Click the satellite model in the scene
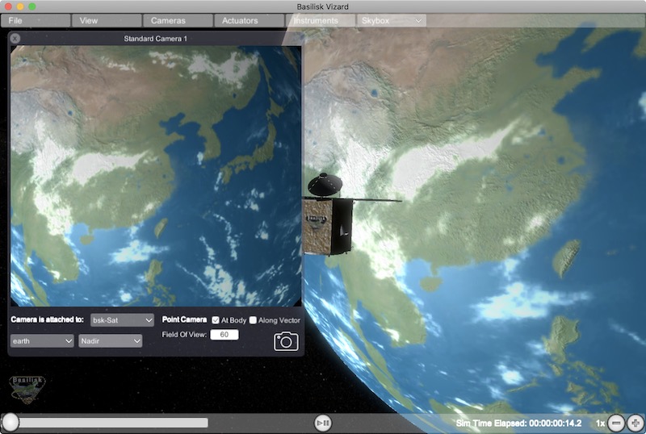 pos(328,219)
